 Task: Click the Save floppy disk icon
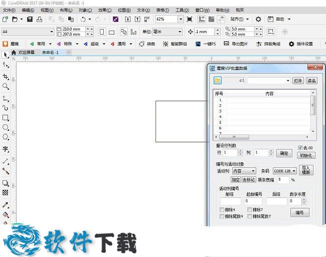[x=30, y=20]
